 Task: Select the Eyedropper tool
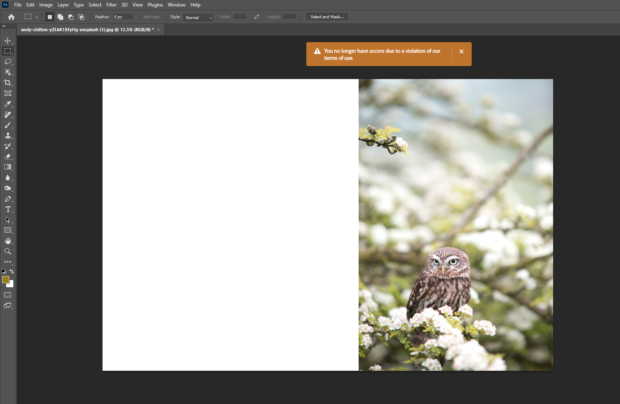pyautogui.click(x=8, y=104)
